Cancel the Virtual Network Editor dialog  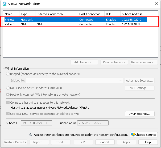(x=105, y=142)
